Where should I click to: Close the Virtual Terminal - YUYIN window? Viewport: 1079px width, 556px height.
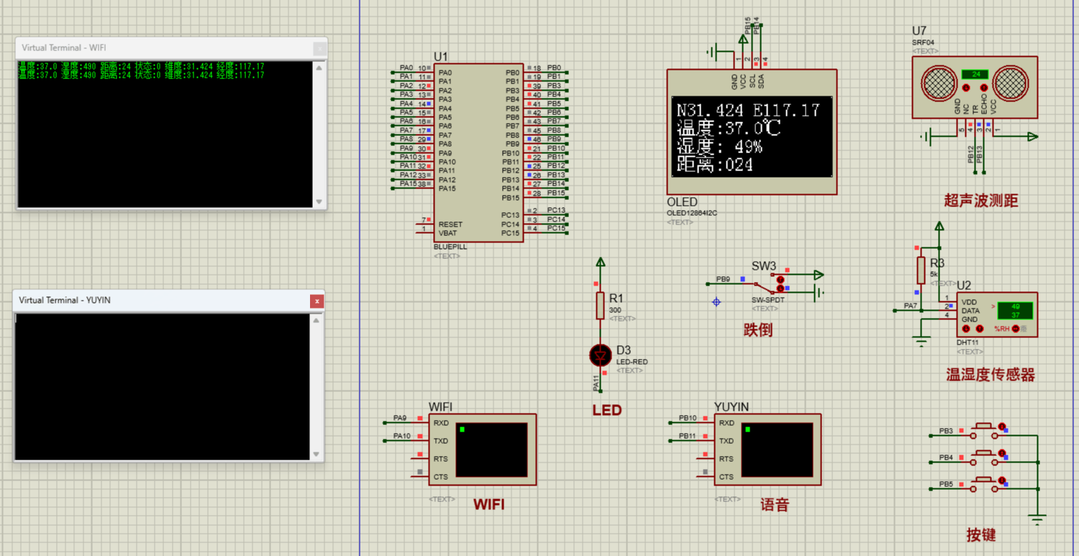point(317,301)
